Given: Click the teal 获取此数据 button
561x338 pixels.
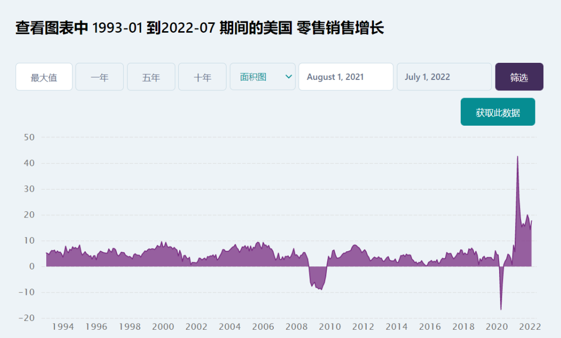Looking at the screenshot, I should pyautogui.click(x=498, y=112).
